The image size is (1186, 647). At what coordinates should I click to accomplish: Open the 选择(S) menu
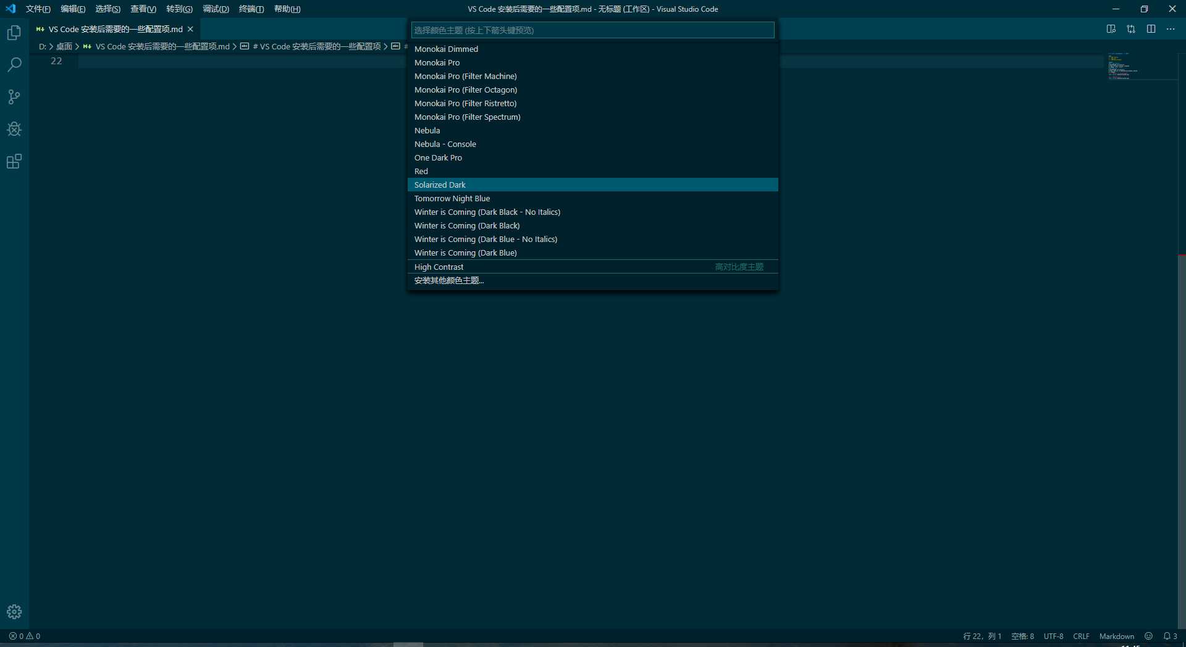pyautogui.click(x=108, y=9)
